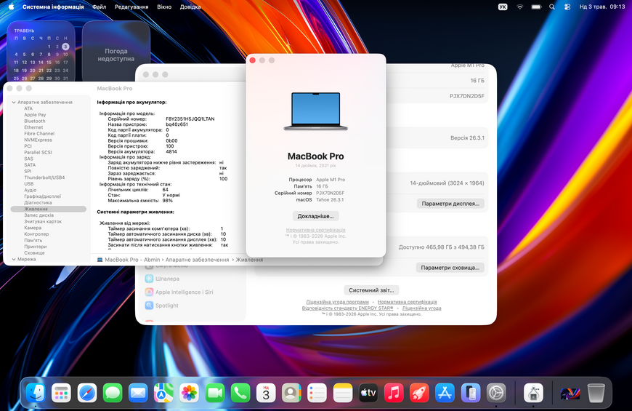Viewport: 632px width, 411px height.
Task: Open Apple Intelligence і Siri settings
Action: pos(179,292)
